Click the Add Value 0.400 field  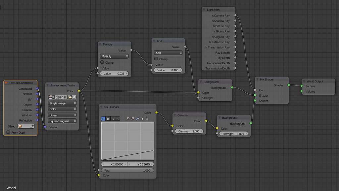click(x=168, y=70)
